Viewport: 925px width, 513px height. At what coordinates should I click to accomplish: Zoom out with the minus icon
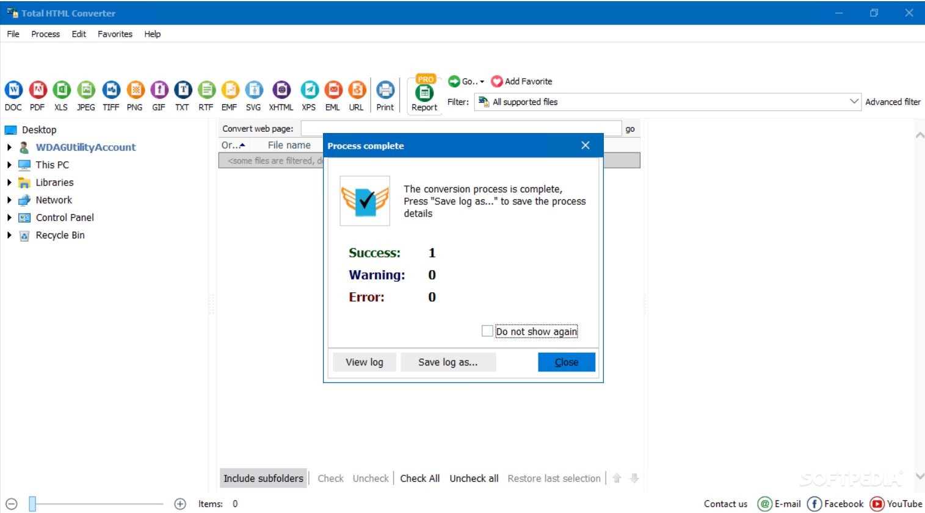(12, 504)
